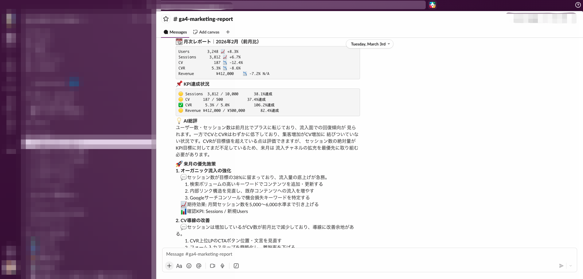
Task: Click the user avatar in top bar
Action: pyautogui.click(x=432, y=5)
